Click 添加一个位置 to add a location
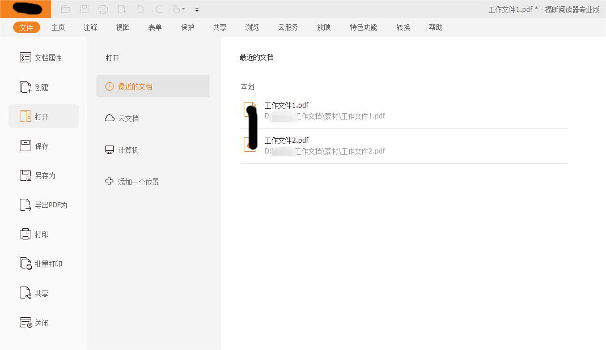 [138, 182]
